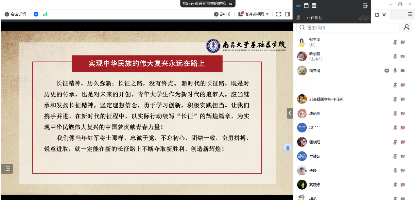Click 翟晓阳 muted microphone icon
The width and height of the screenshot is (415, 201).
point(395,142)
